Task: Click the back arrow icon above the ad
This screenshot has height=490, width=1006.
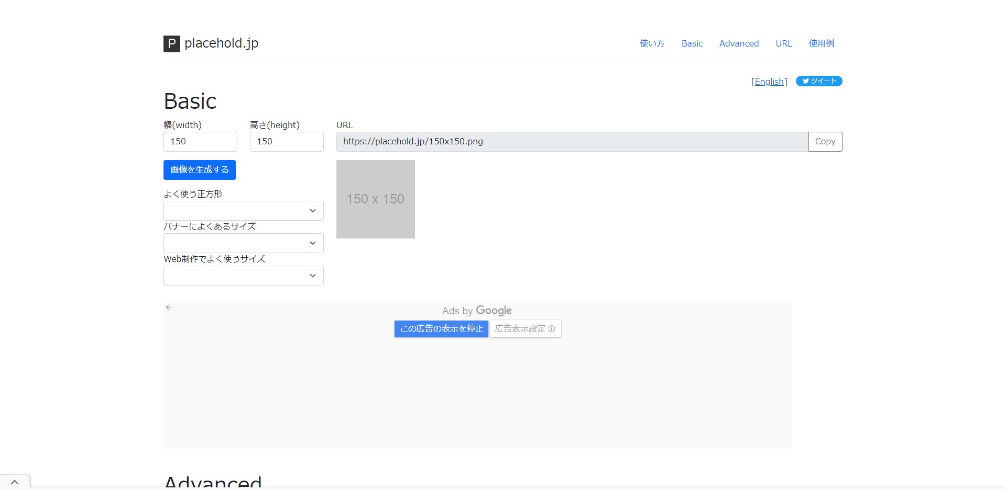Action: [169, 307]
